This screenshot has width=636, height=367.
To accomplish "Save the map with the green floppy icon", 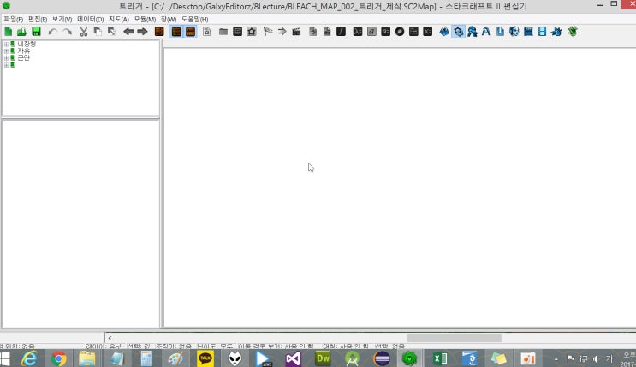I will (x=36, y=32).
